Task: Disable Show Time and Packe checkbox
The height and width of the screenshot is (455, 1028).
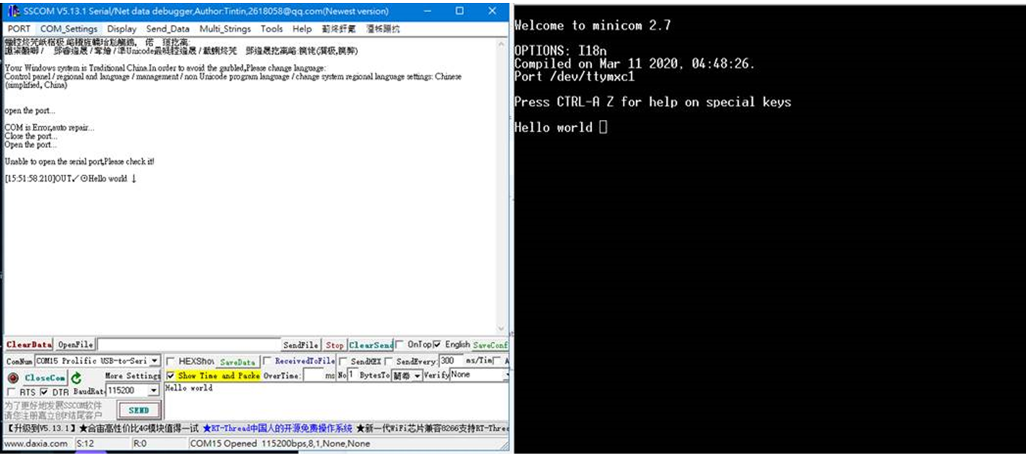Action: click(171, 376)
